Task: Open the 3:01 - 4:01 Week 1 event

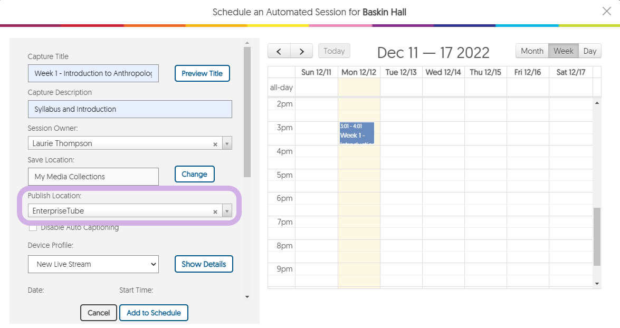Action: pyautogui.click(x=357, y=133)
